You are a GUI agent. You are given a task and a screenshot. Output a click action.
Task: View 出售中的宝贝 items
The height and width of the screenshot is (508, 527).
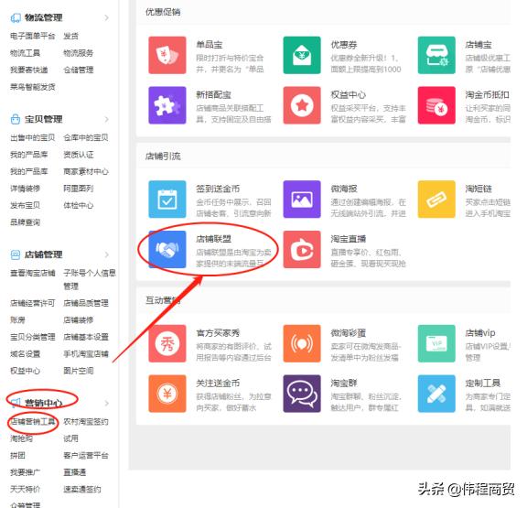(x=33, y=137)
